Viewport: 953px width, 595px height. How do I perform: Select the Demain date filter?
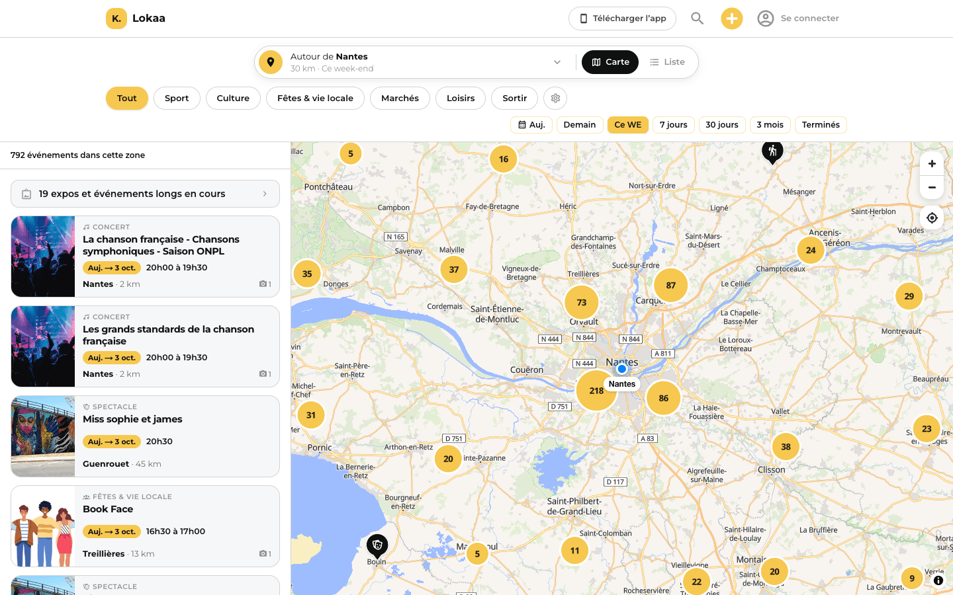click(x=580, y=125)
